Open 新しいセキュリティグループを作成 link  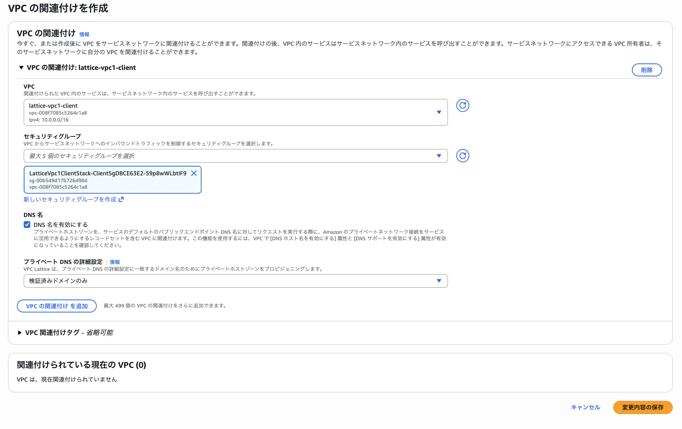tap(73, 199)
